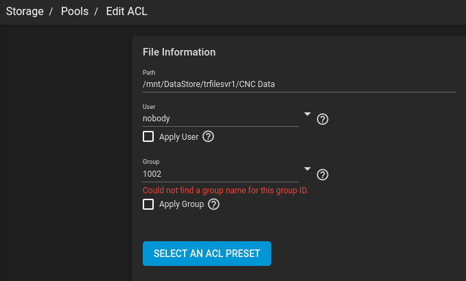This screenshot has height=281, width=466.
Task: Click the group ID error message
Action: coord(225,190)
